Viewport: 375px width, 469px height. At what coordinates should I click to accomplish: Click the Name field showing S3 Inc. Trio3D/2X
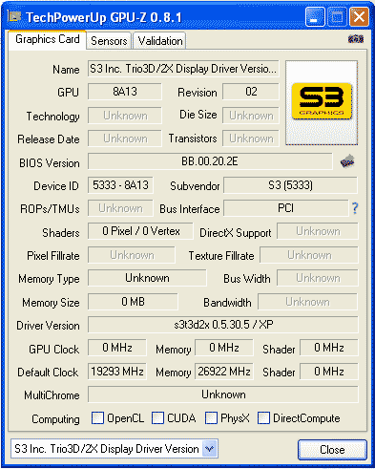point(183,69)
